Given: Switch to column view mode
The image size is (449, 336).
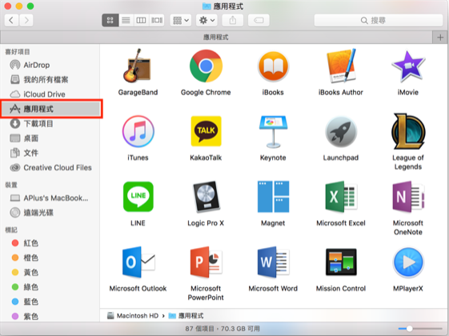Looking at the screenshot, I should point(141,20).
